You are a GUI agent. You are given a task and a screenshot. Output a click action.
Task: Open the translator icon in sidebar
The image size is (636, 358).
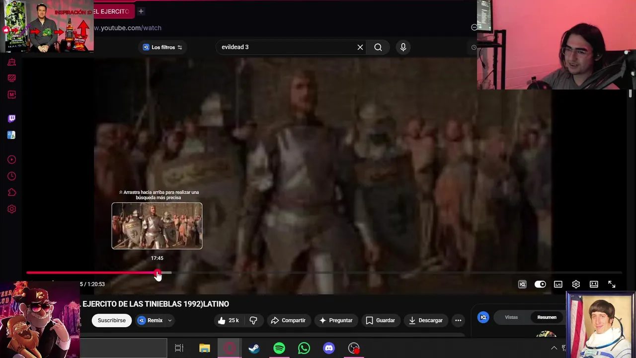tap(11, 135)
